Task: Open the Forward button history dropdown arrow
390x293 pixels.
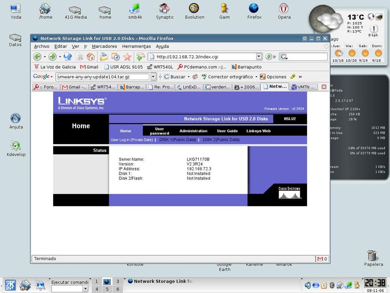Action: click(x=60, y=57)
